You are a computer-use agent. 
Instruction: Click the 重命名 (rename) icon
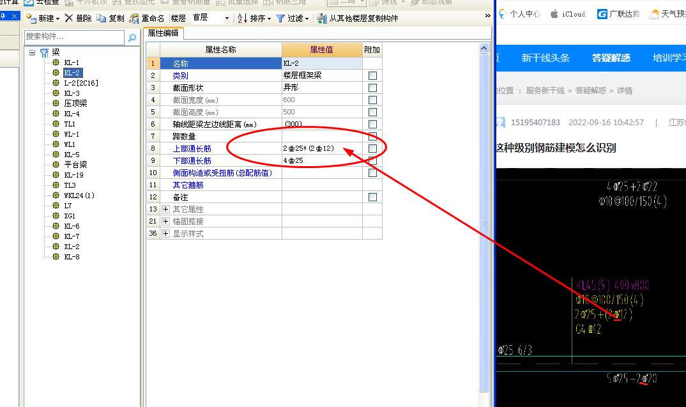pyautogui.click(x=134, y=19)
